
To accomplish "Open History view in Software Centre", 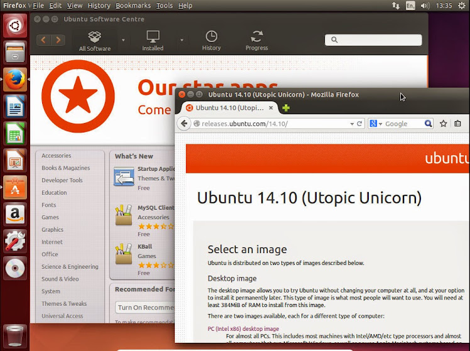I will pyautogui.click(x=211, y=41).
